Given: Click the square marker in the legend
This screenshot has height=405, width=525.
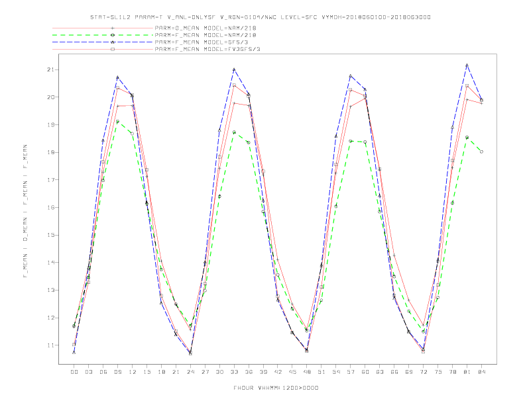Looking at the screenshot, I should point(113,49).
